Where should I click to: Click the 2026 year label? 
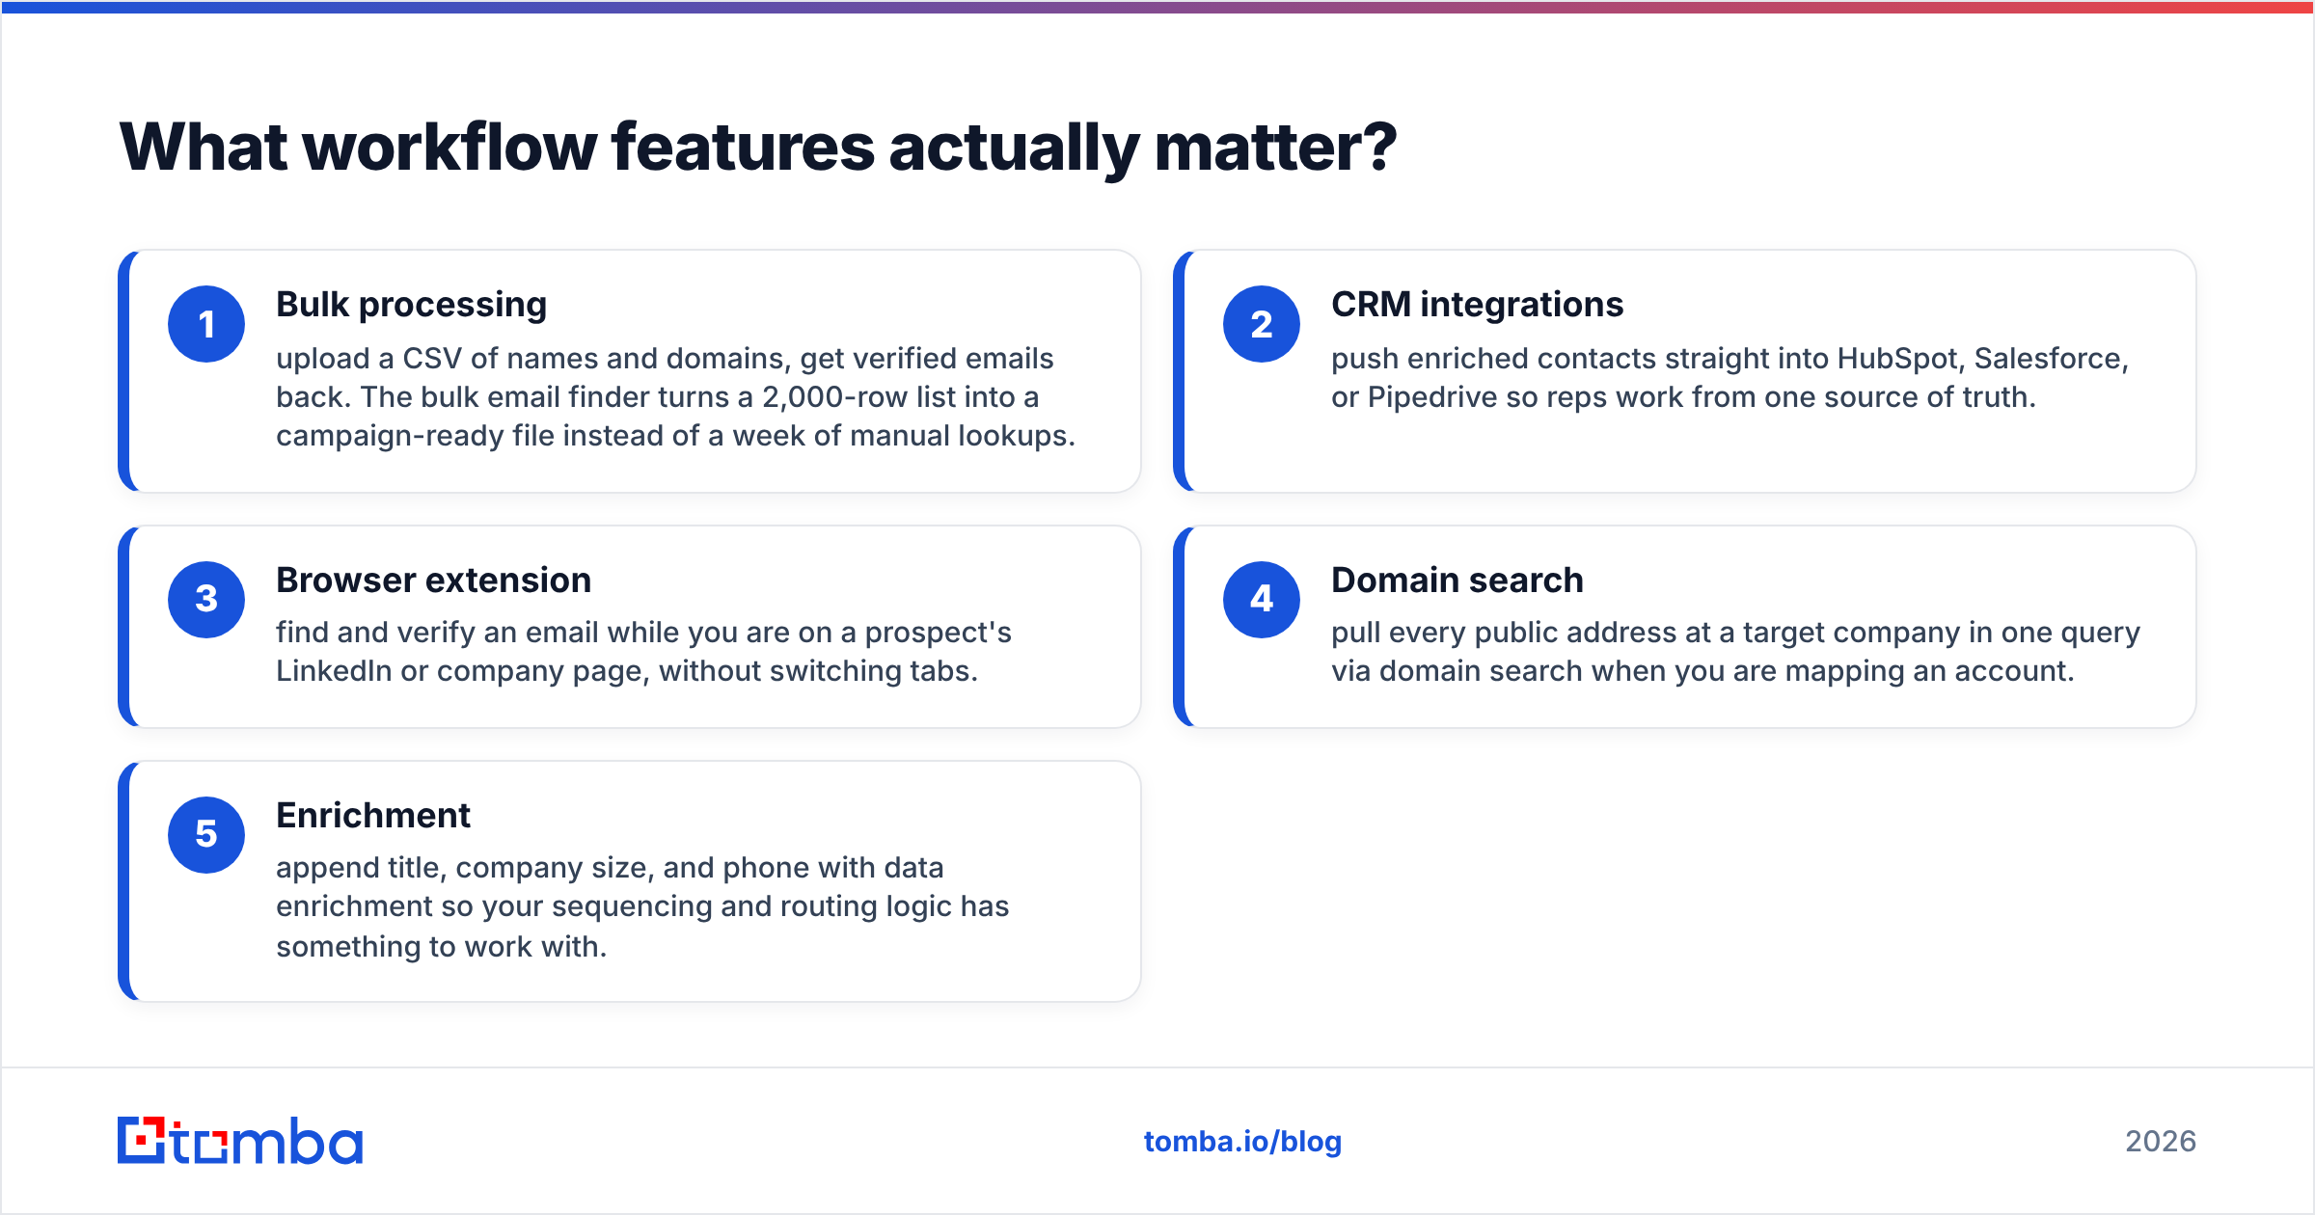(2161, 1142)
